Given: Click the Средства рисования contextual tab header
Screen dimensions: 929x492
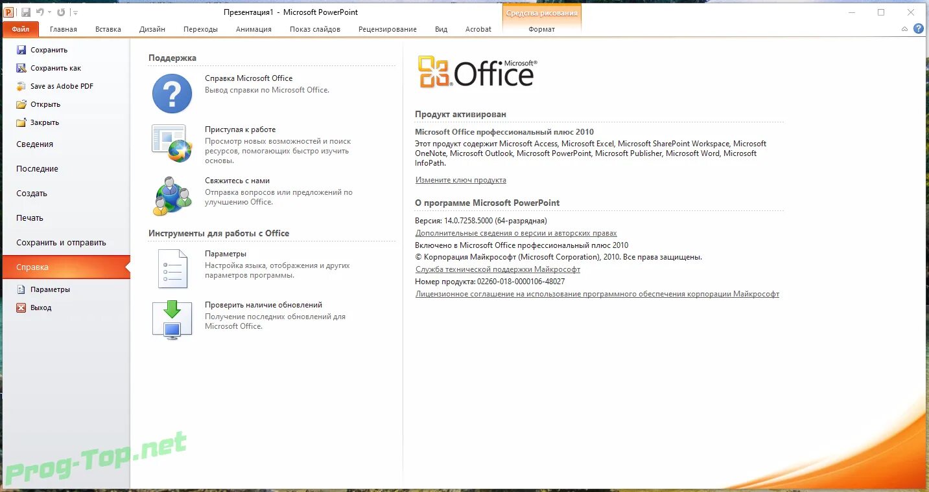Looking at the screenshot, I should (x=542, y=13).
